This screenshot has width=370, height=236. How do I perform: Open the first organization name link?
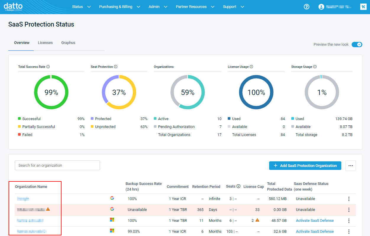[x=23, y=199]
